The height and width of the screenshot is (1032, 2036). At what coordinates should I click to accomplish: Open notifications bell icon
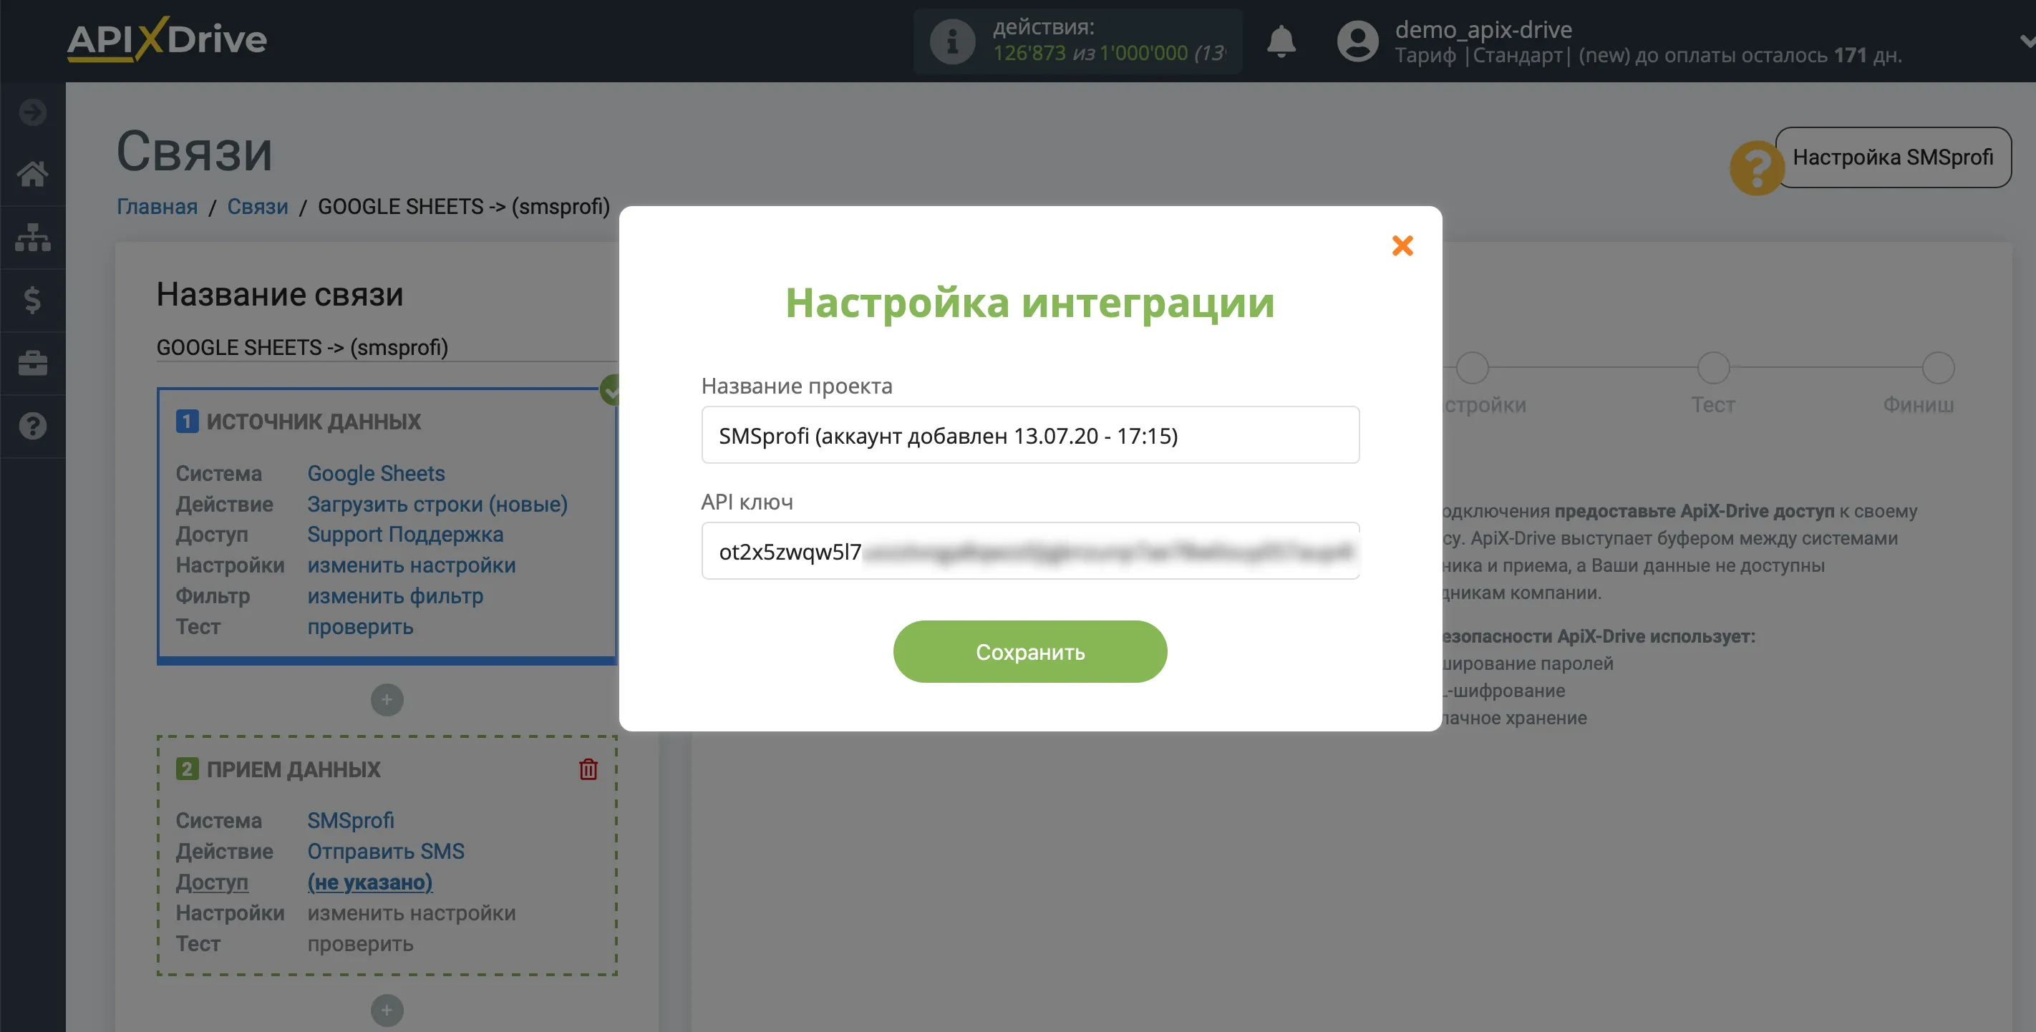1281,41
